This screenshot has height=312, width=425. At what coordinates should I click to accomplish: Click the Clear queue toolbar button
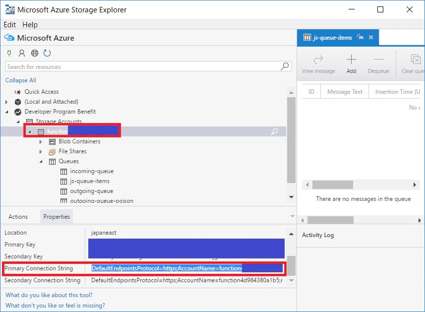pyautogui.click(x=413, y=64)
